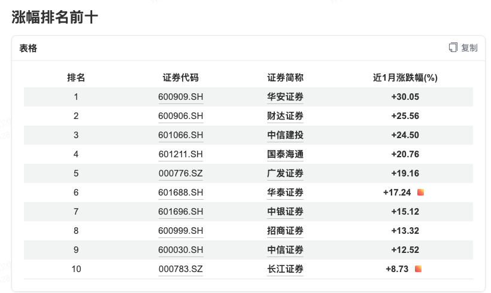This screenshot has height=293, width=491.
Task: Open stock code 600906.SH link
Action: point(181,116)
